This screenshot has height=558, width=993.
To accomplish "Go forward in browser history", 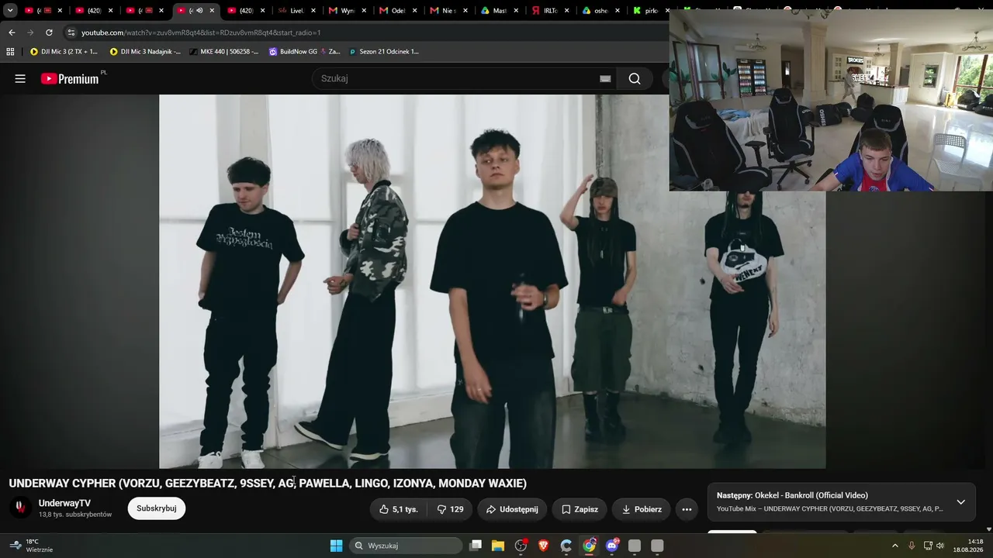I will tap(30, 33).
